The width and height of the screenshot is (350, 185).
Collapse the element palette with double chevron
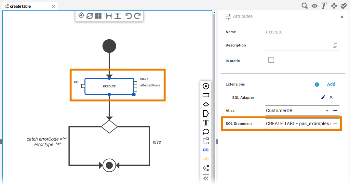[x=206, y=178]
